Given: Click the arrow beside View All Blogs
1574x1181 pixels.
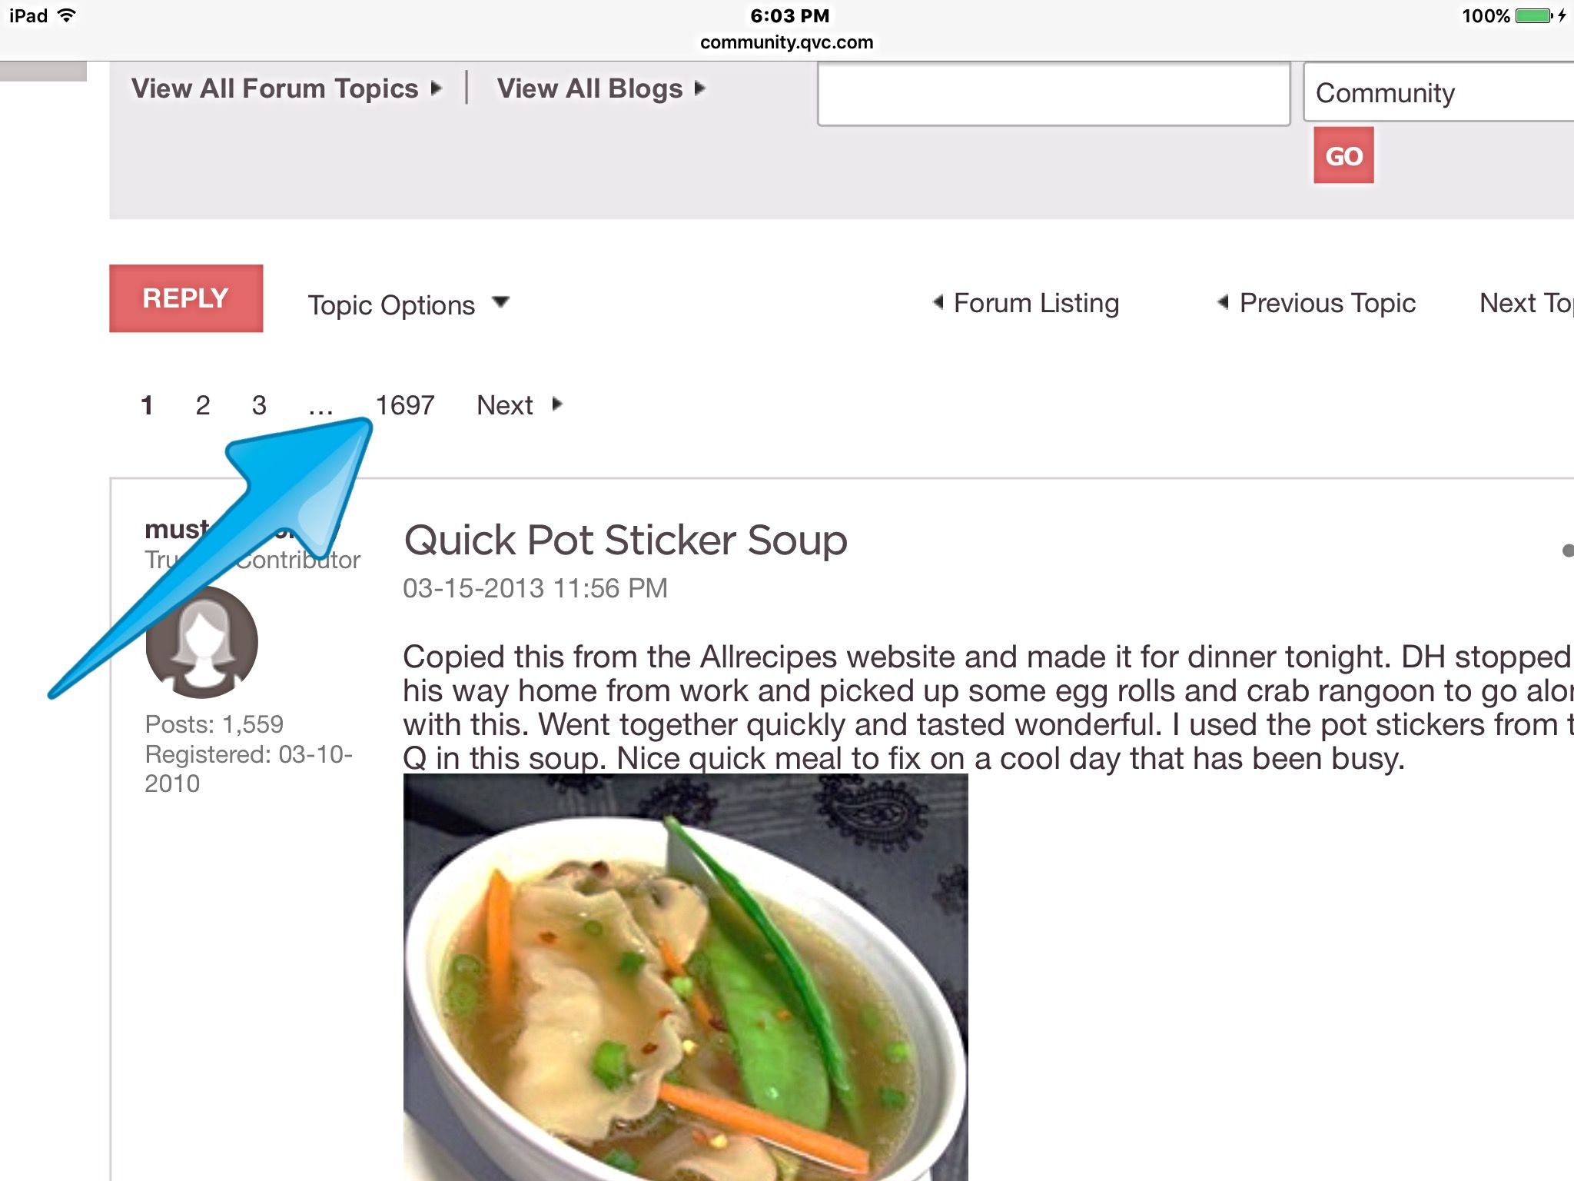Looking at the screenshot, I should click(x=699, y=88).
